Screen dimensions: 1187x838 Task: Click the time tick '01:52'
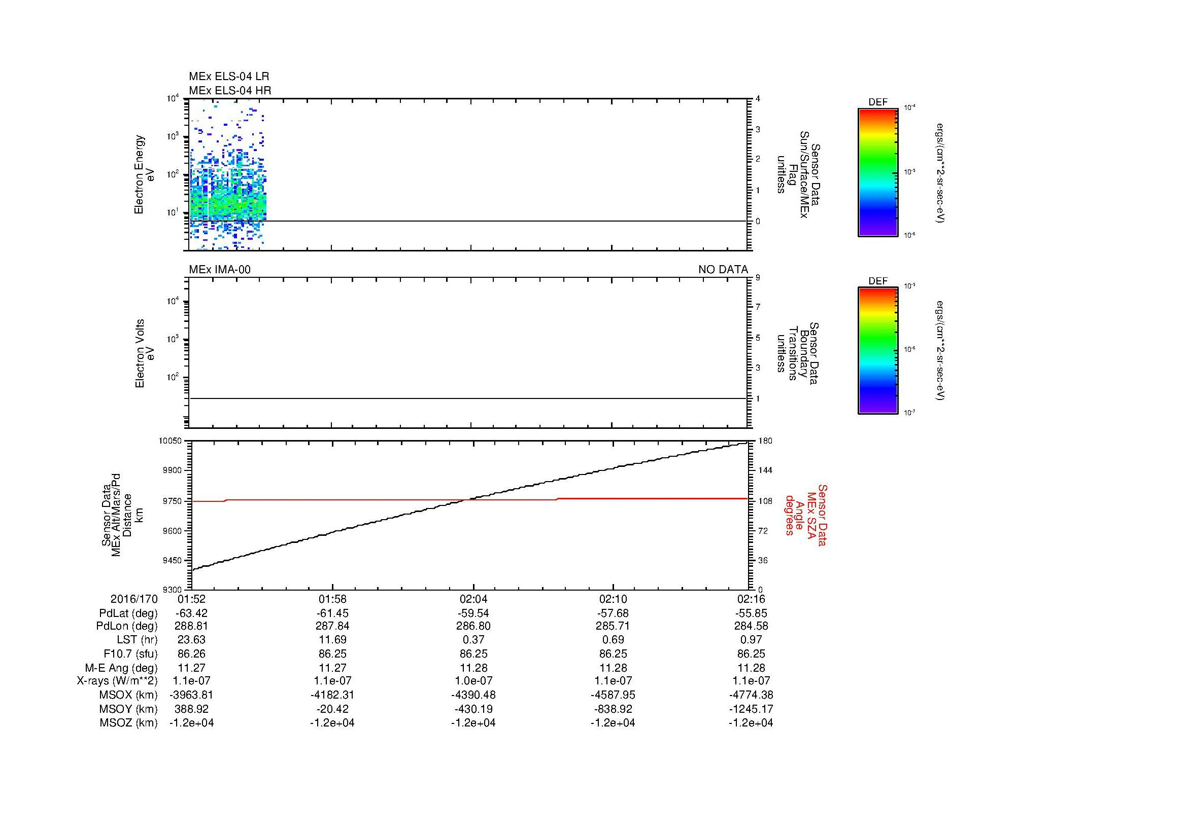[192, 599]
